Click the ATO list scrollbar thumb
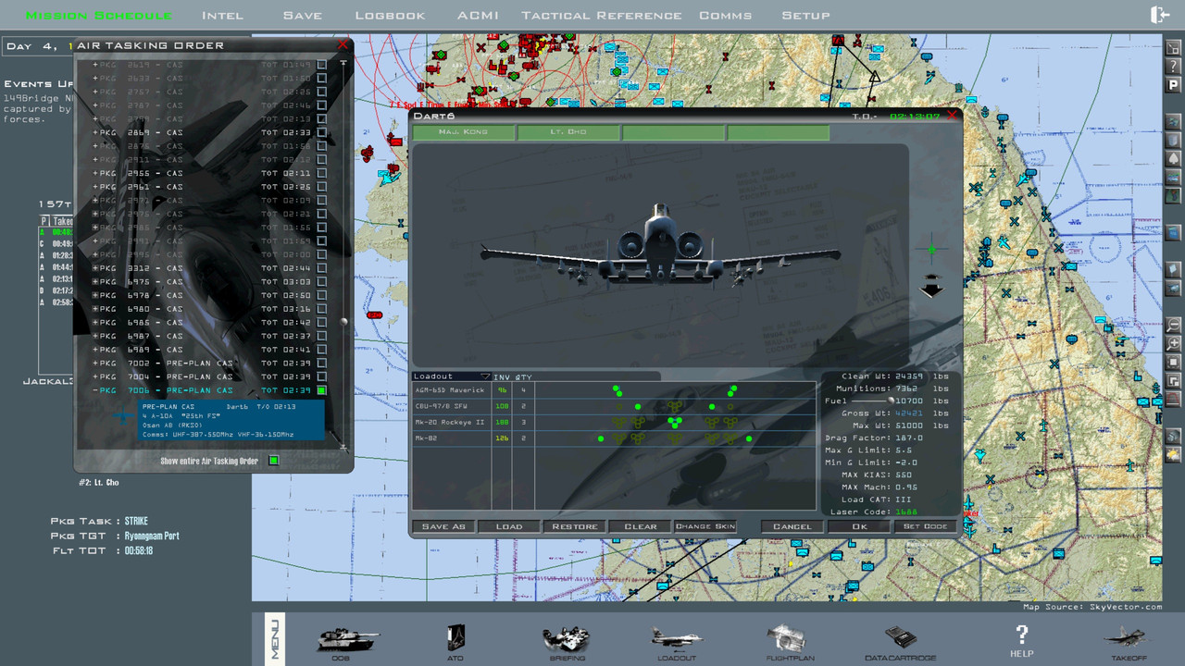Viewport: 1185px width, 666px height. (344, 322)
